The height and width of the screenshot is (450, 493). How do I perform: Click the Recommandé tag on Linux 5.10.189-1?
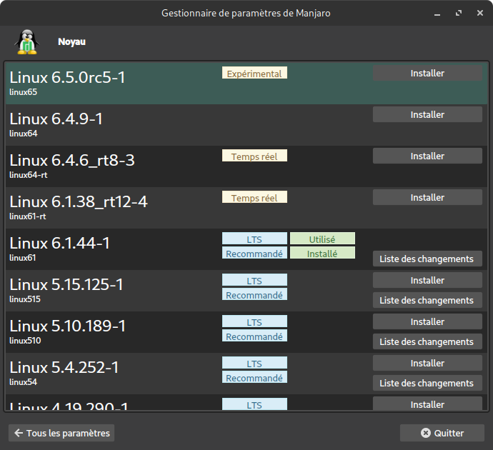(x=254, y=336)
